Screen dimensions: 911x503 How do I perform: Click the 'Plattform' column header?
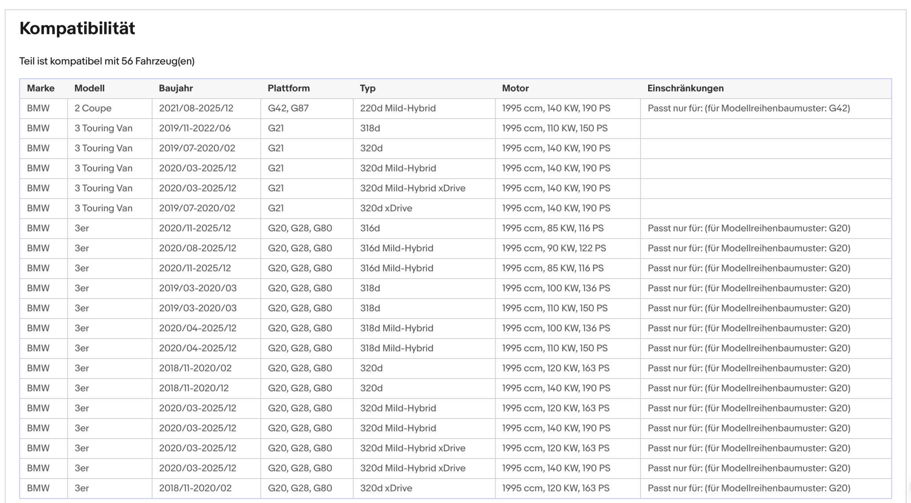(x=289, y=88)
